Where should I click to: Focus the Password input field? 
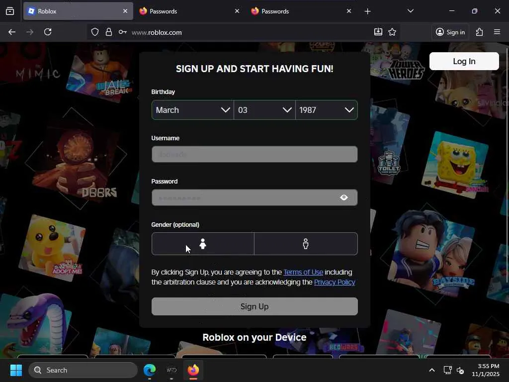click(254, 197)
